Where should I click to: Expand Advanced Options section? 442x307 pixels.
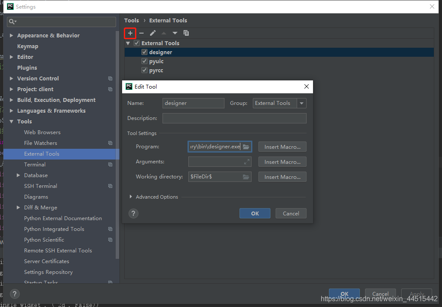point(131,197)
